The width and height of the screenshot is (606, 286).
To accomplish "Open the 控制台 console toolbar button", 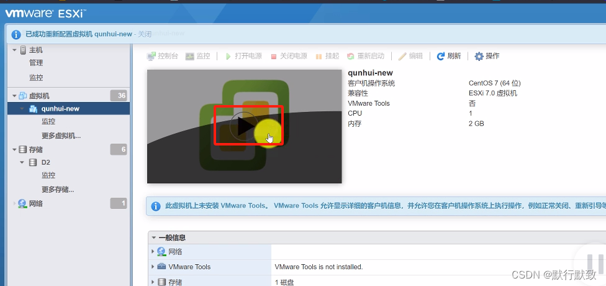I will click(162, 56).
